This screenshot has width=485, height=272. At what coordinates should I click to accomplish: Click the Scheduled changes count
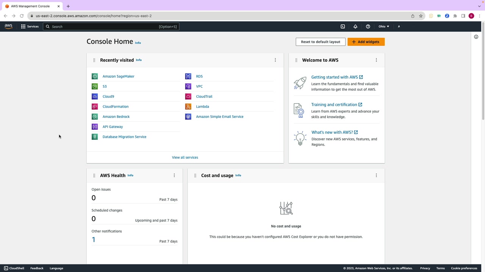(x=94, y=219)
